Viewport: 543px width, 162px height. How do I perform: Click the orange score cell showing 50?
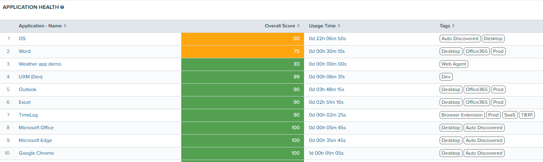pos(242,39)
